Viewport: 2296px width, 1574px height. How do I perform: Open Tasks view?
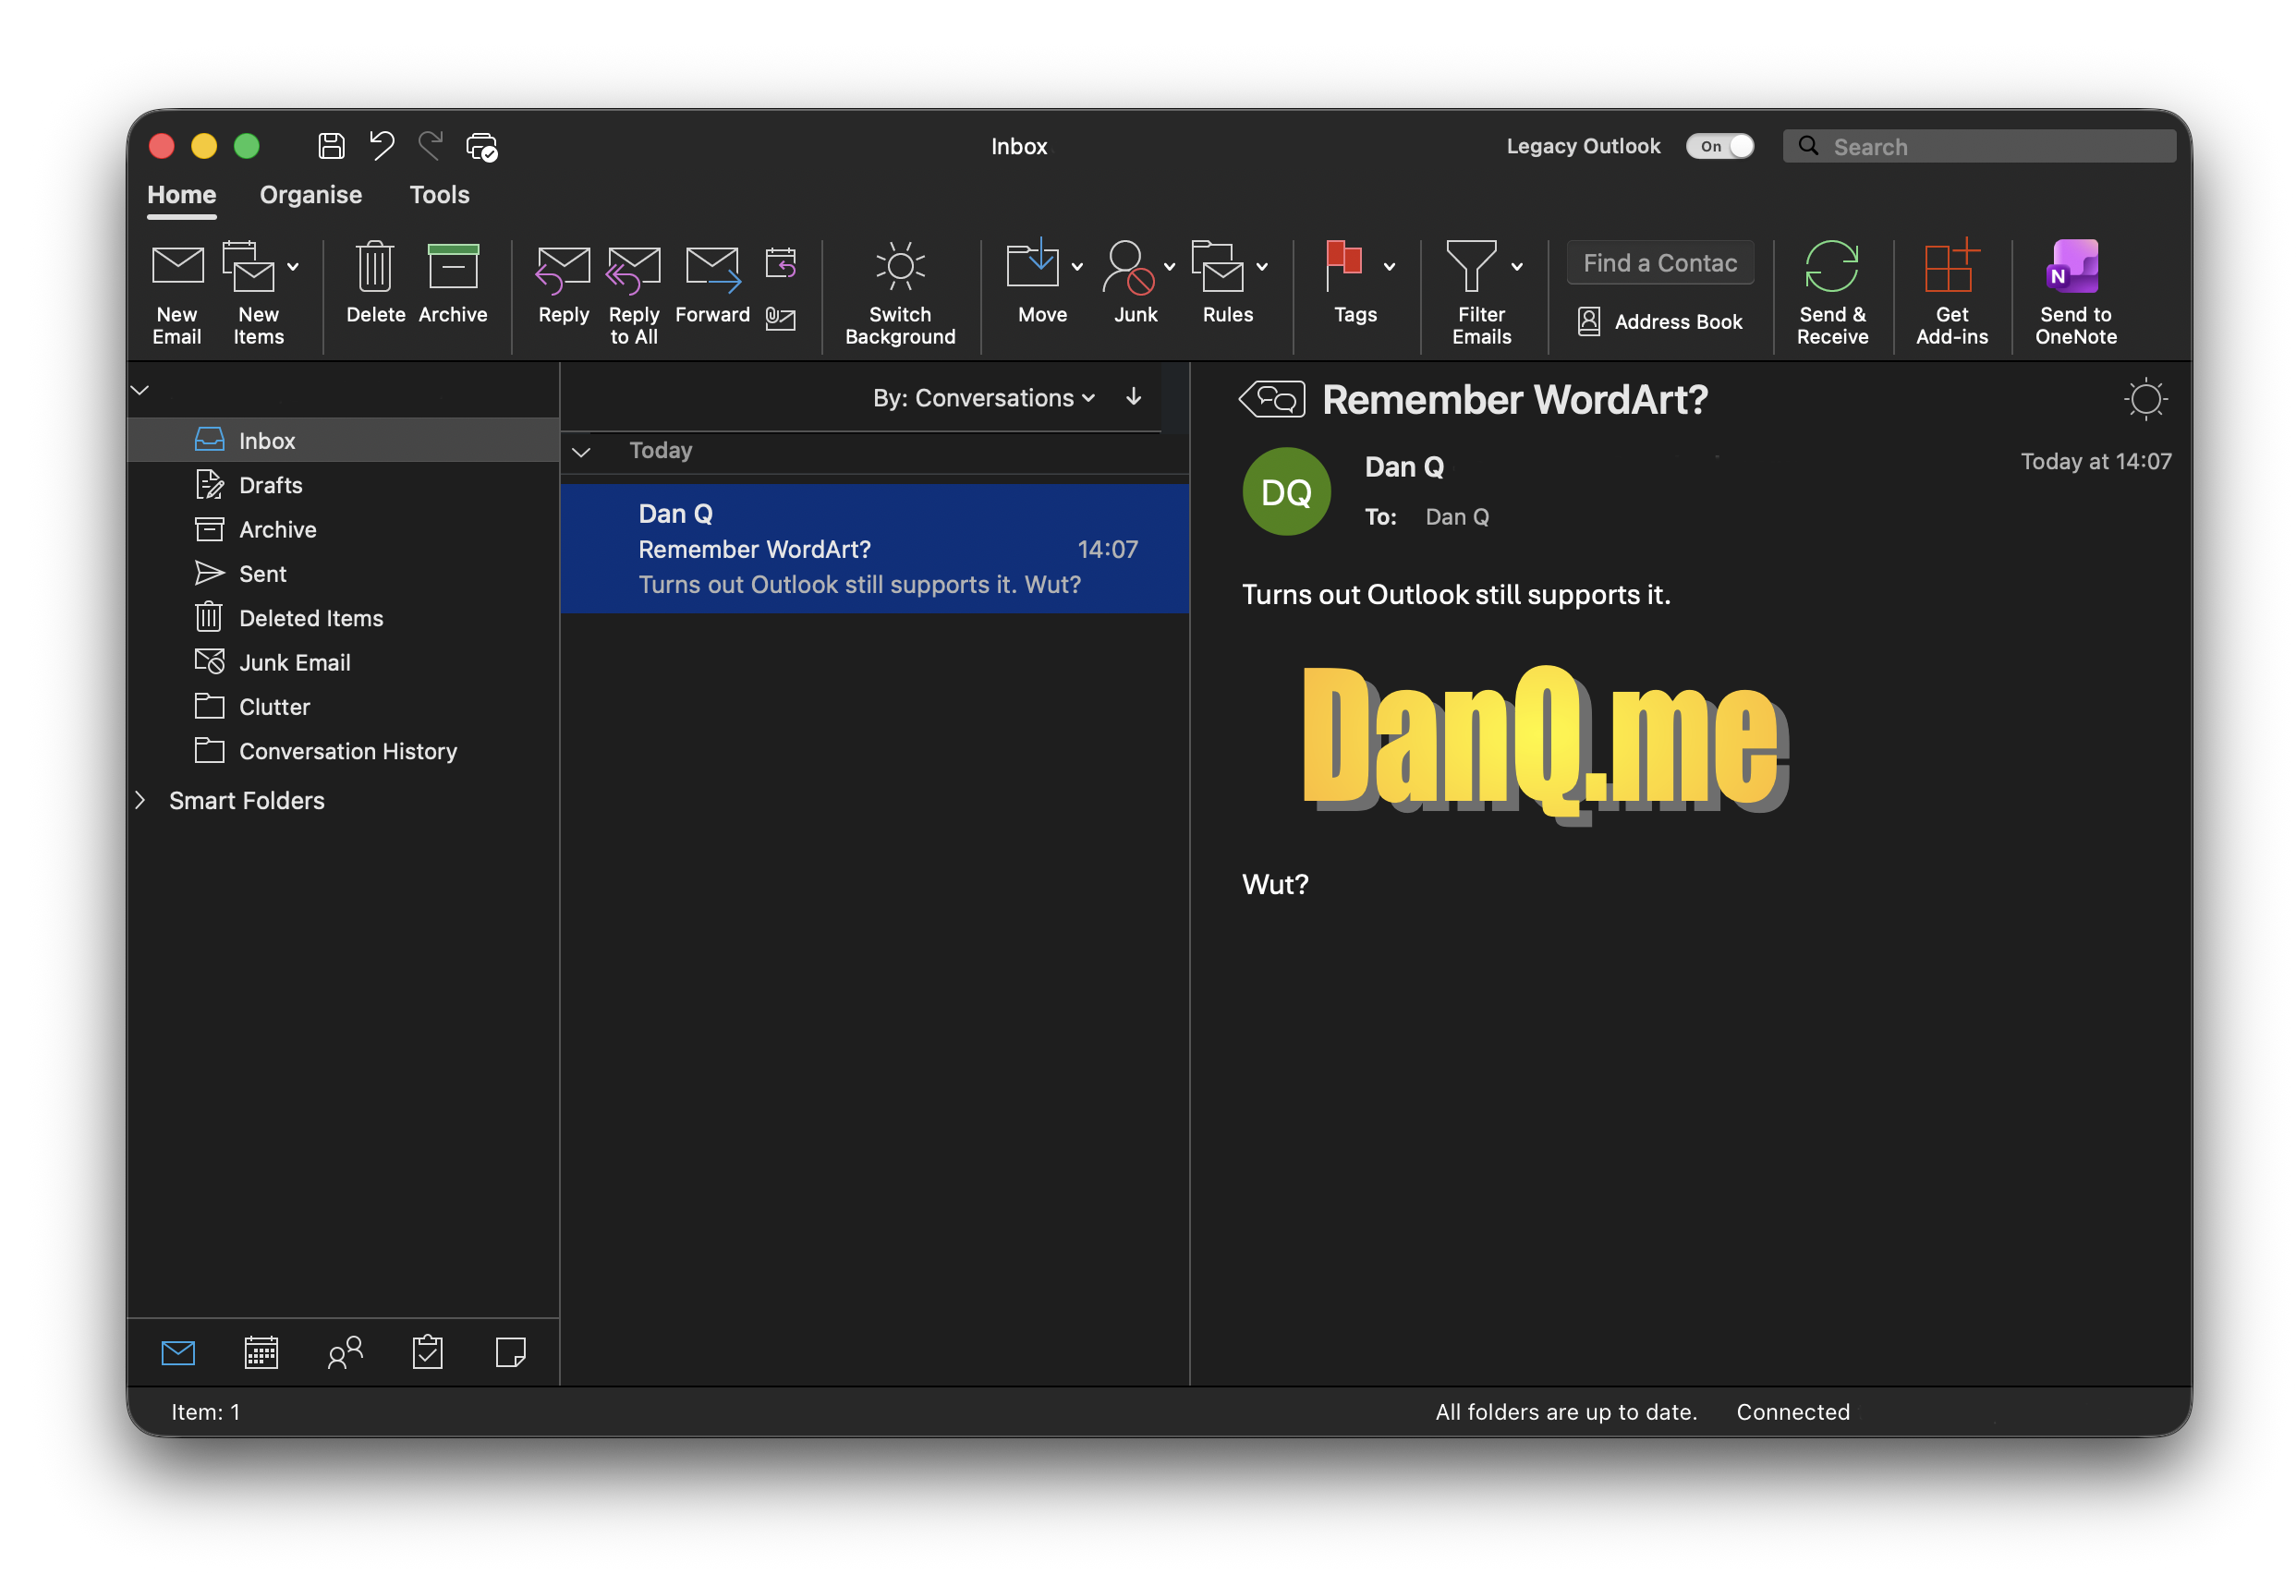coord(428,1351)
